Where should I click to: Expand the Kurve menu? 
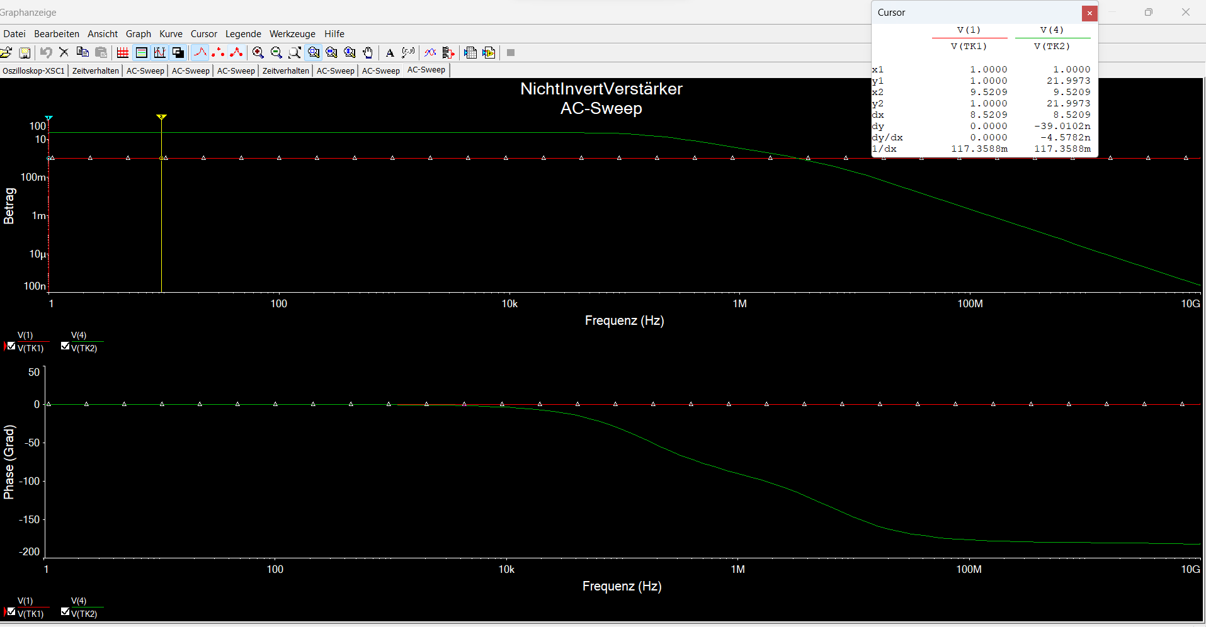pyautogui.click(x=171, y=34)
